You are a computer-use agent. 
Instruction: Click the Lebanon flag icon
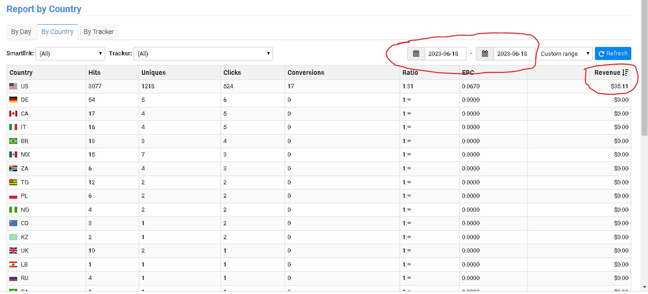(13, 264)
